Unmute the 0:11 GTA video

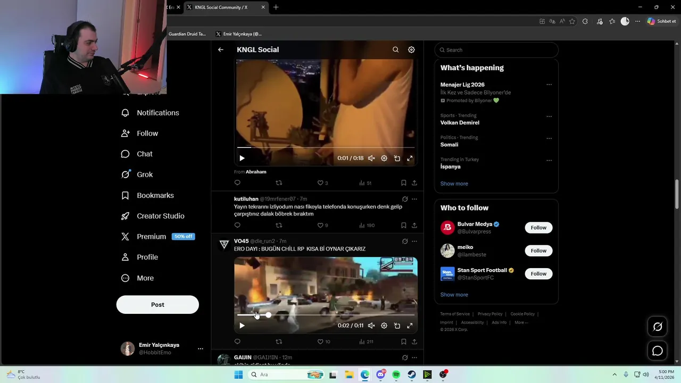(371, 326)
